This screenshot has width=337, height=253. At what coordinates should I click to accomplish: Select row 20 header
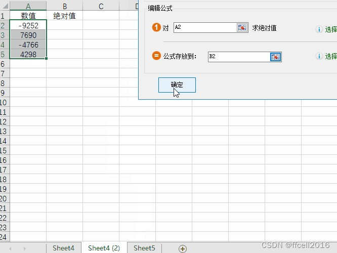point(5,198)
